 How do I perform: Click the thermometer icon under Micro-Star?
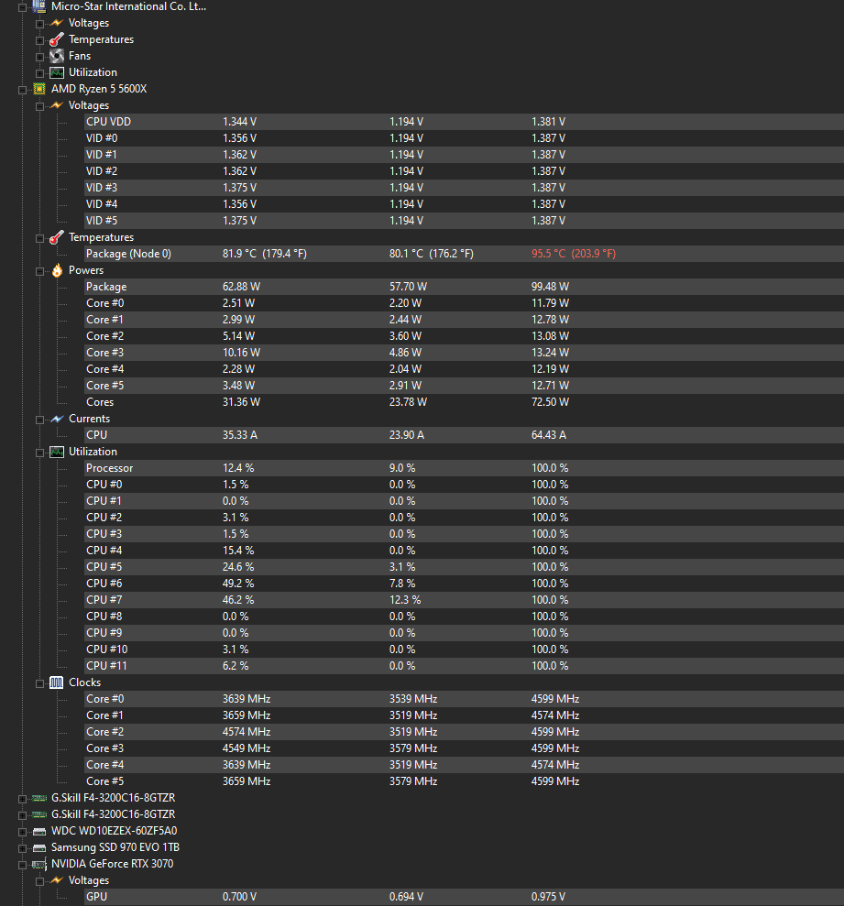point(56,39)
